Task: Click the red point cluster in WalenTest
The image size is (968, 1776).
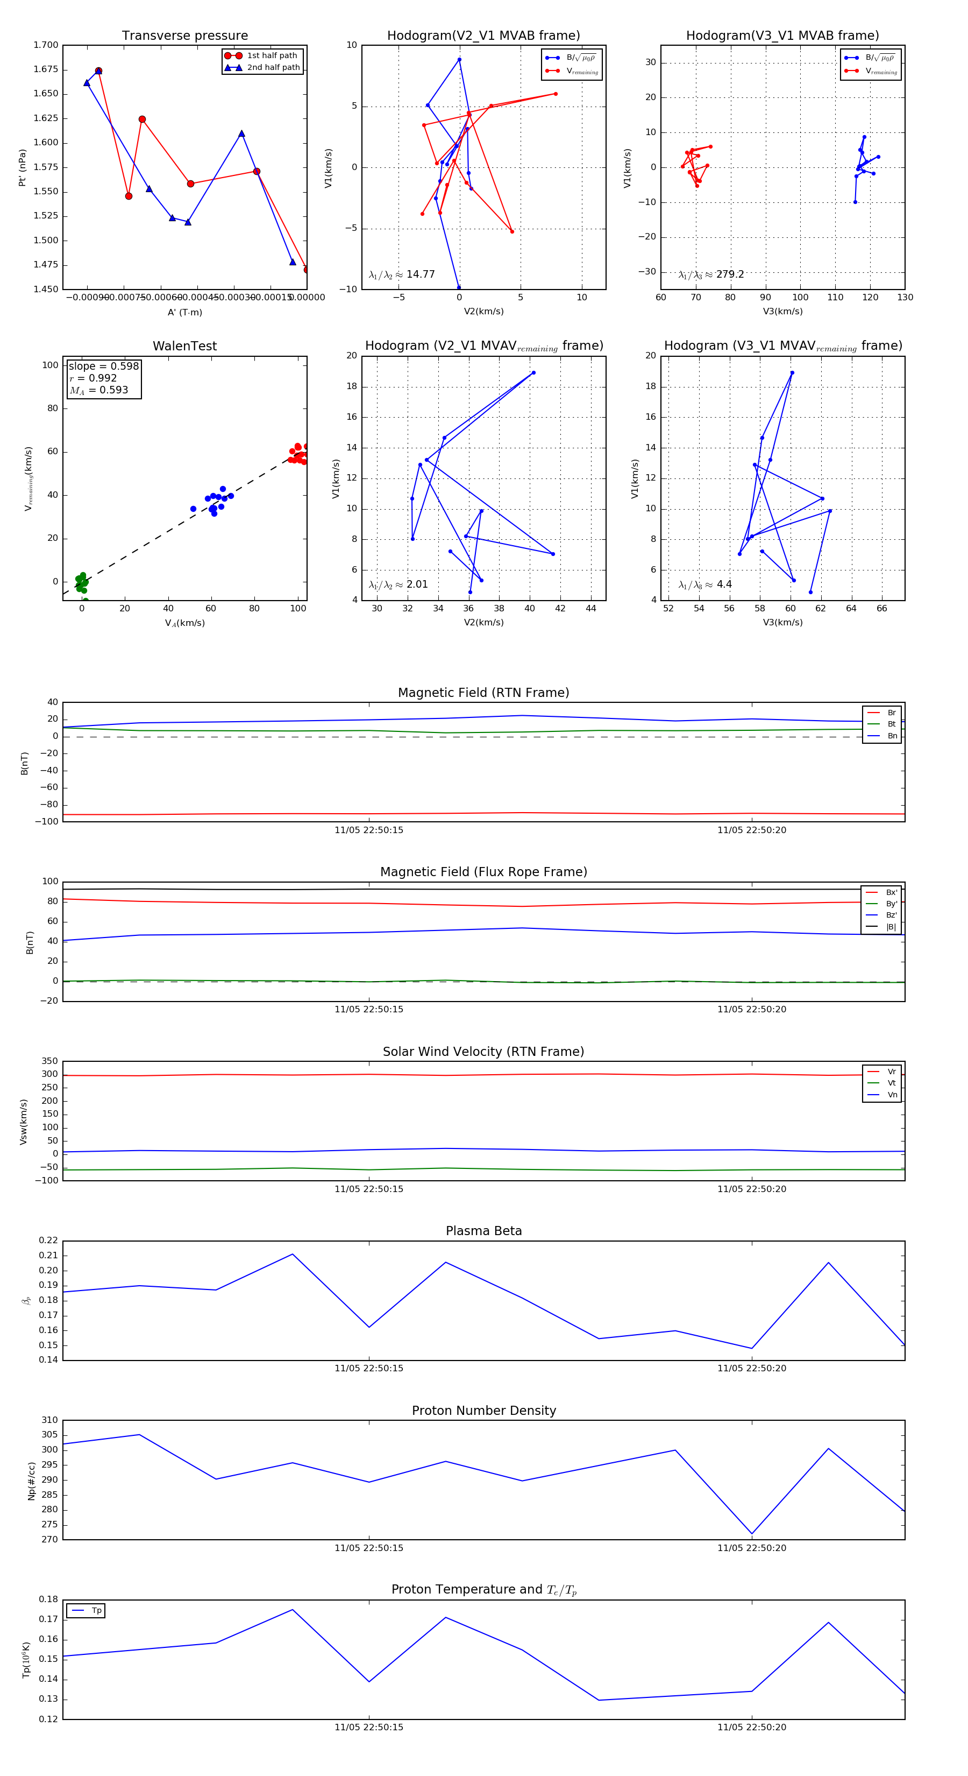Action: coord(298,454)
